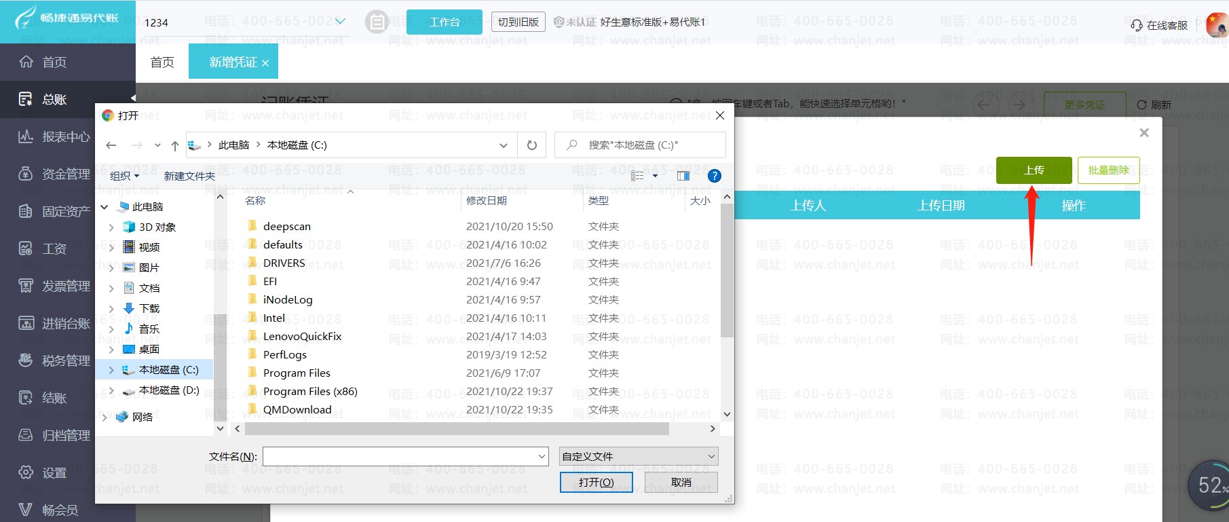Open account 1234 dropdown
The image size is (1229, 522).
coord(340,22)
